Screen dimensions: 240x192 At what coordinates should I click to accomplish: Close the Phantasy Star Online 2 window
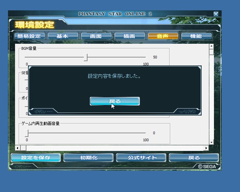pyautogui.click(x=216, y=14)
